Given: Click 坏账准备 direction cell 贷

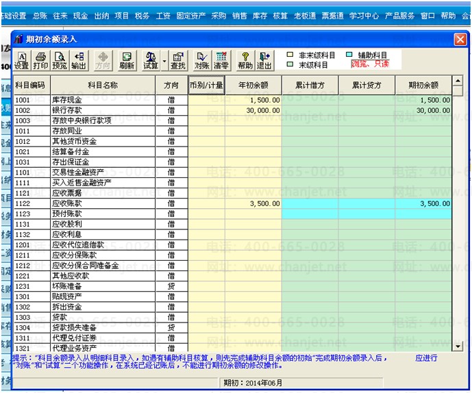Looking at the screenshot, I should click(171, 286).
